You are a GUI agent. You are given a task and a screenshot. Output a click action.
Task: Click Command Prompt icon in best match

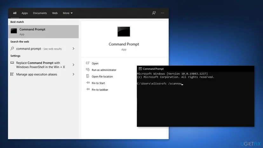pos(14,31)
